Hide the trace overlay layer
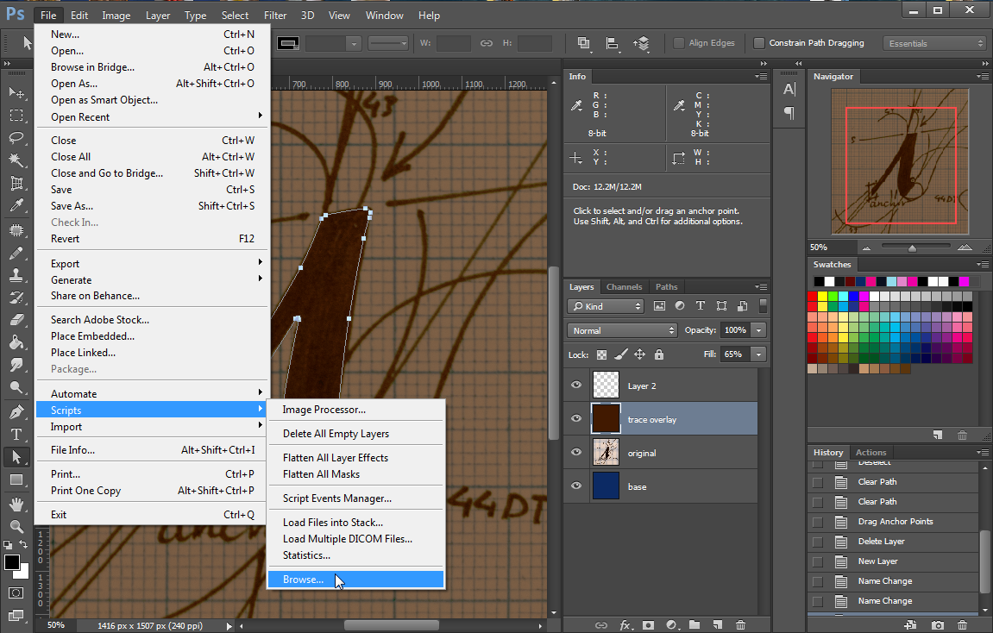 click(576, 418)
